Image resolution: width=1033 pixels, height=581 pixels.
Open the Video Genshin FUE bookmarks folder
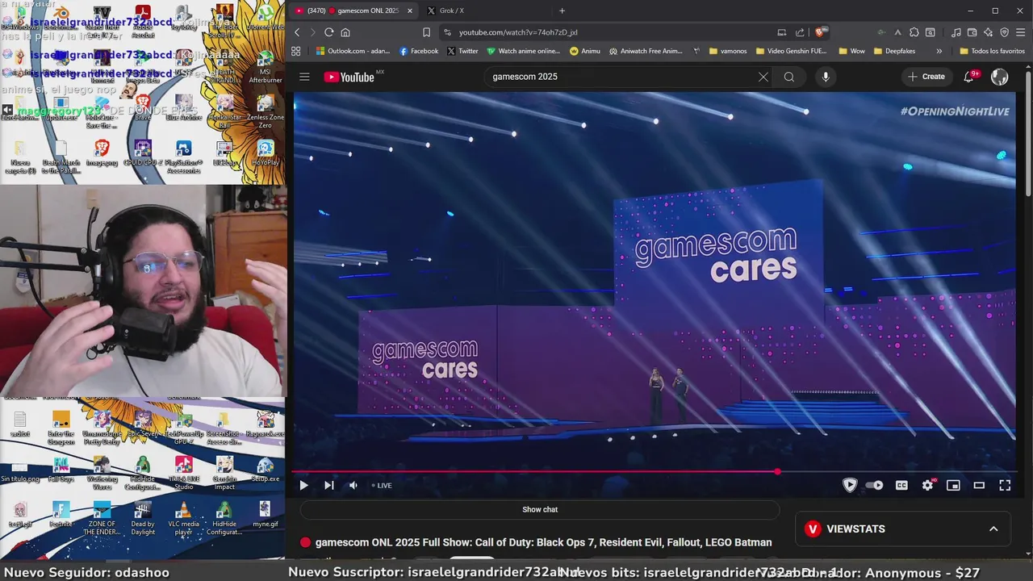[x=791, y=51]
